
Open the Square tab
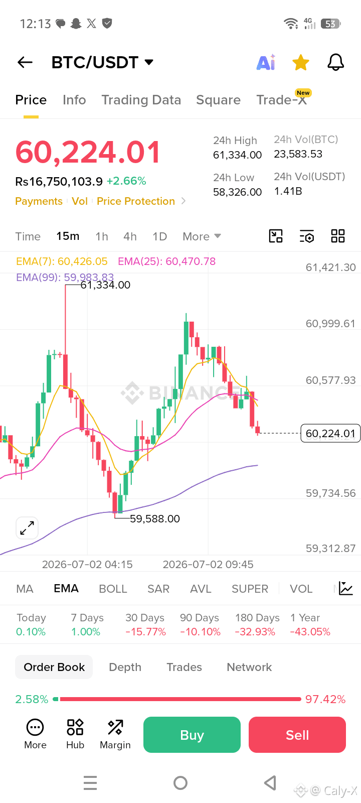pos(219,100)
